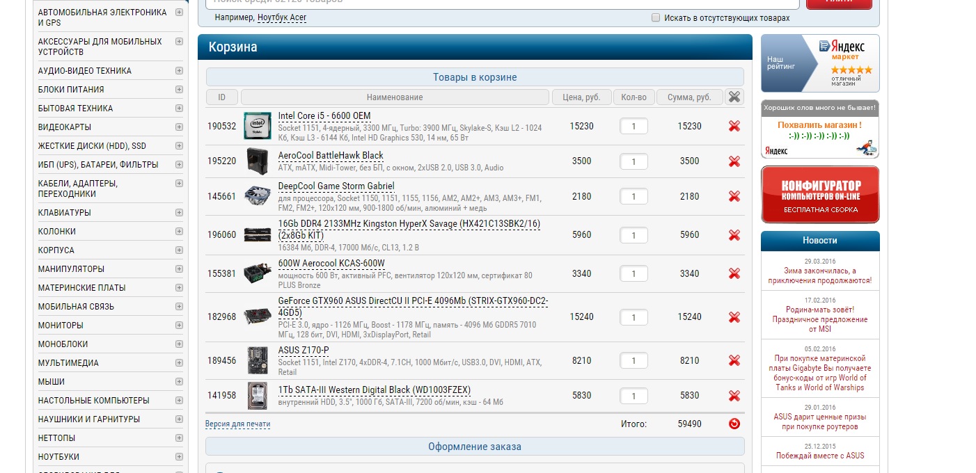Open 'Мониторы' category

pos(61,326)
